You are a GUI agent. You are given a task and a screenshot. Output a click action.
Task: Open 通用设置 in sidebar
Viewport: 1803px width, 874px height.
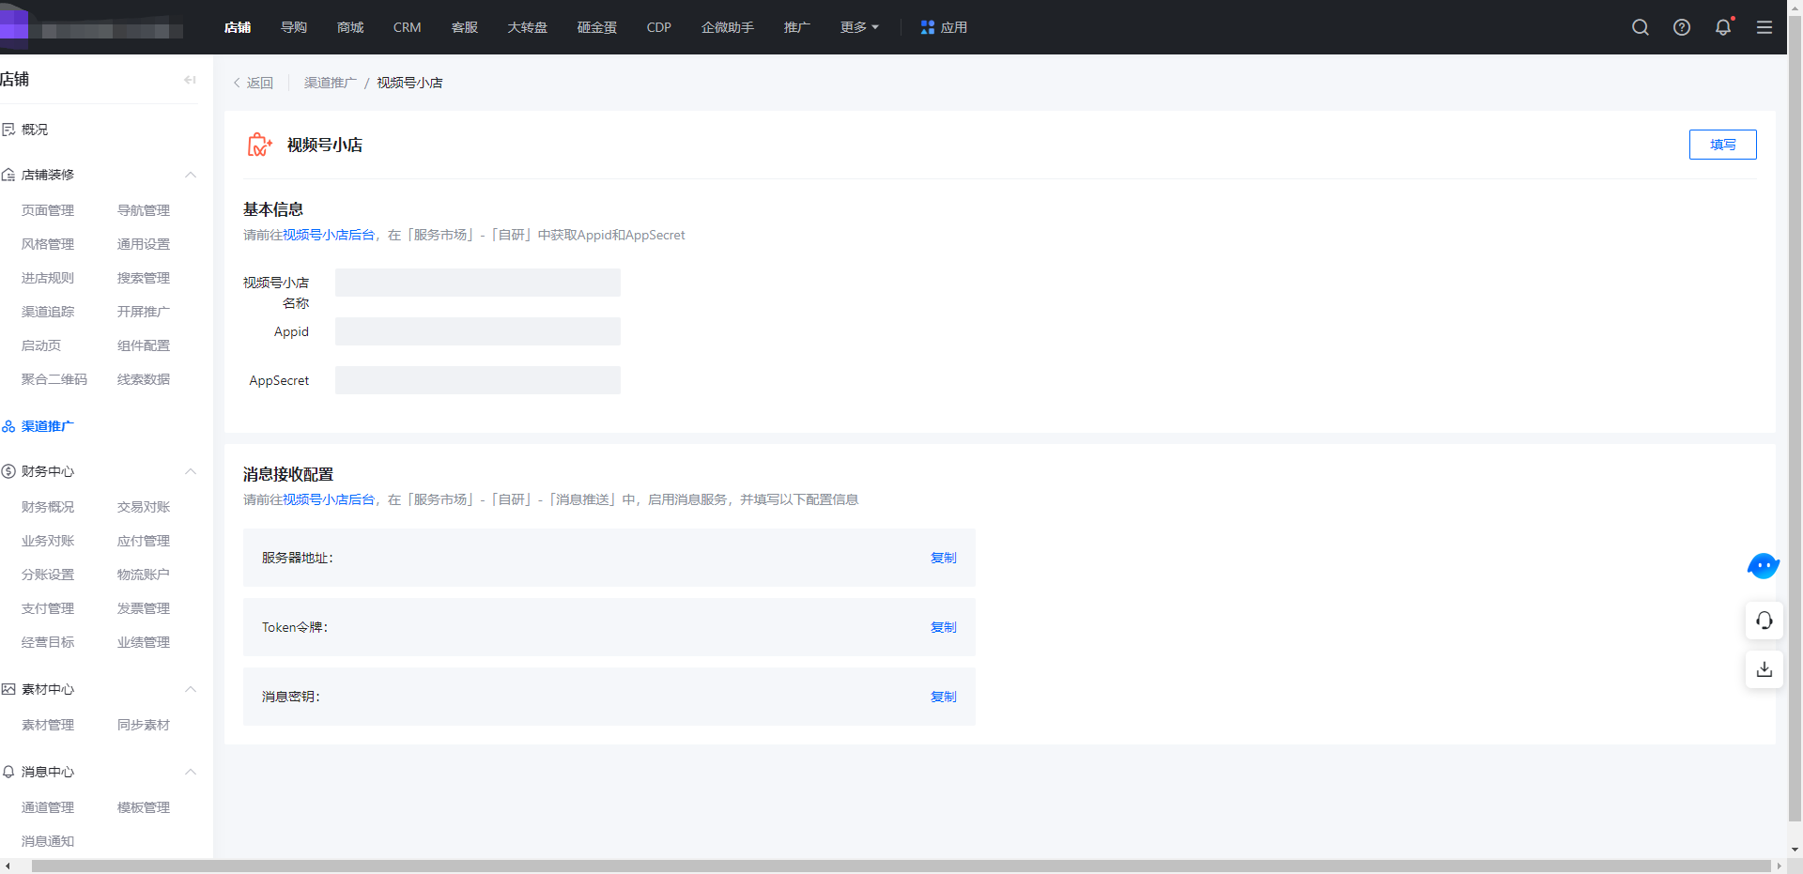coord(144,244)
